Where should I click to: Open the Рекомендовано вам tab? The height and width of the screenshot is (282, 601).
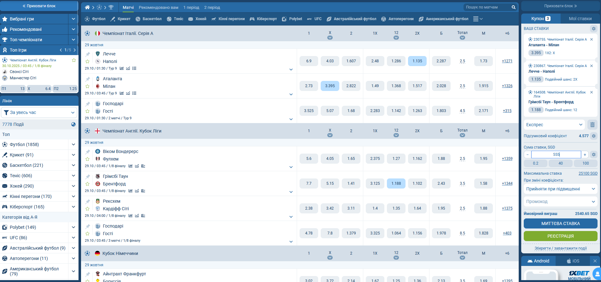click(158, 7)
